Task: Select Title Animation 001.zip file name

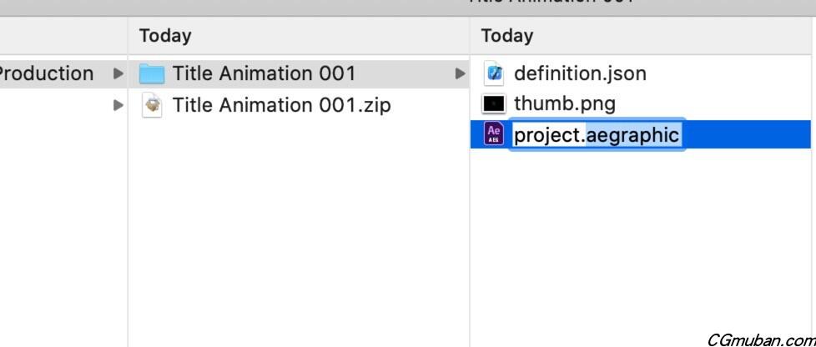Action: pos(281,105)
